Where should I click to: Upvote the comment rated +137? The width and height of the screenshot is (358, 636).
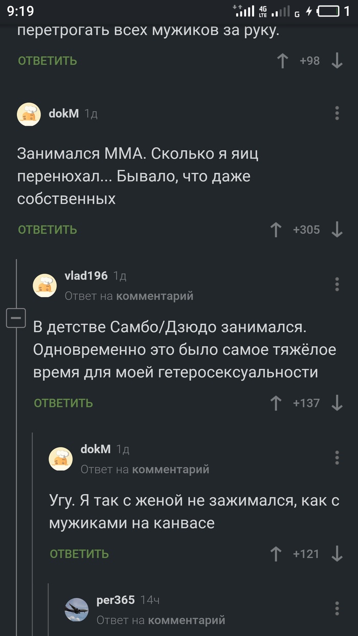[276, 403]
